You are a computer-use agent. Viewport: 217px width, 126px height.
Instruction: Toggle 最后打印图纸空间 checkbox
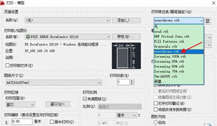coord(156,91)
